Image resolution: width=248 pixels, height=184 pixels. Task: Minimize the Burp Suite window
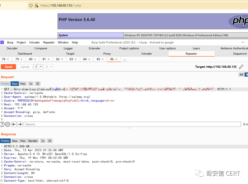pos(243,42)
